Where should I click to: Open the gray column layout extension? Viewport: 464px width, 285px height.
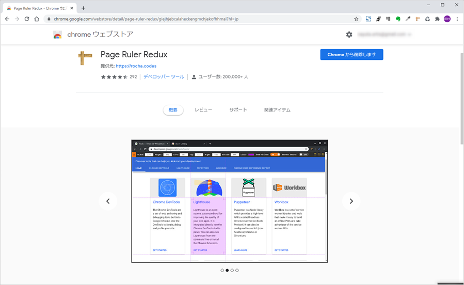pos(388,19)
